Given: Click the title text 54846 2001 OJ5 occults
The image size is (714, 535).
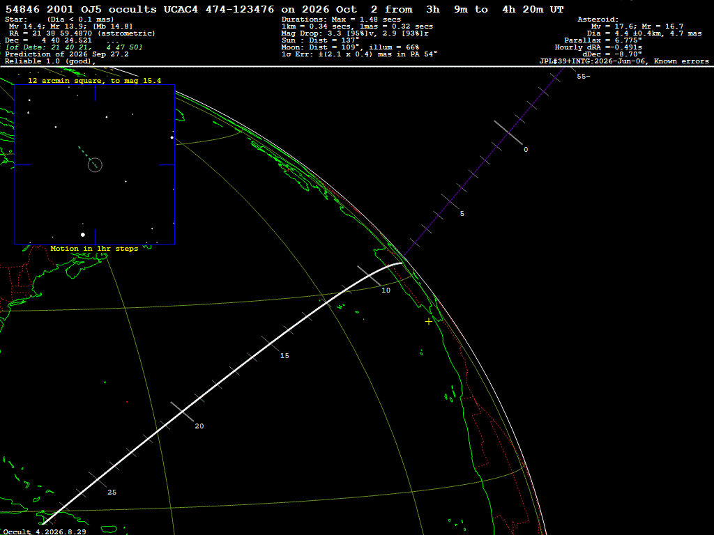Looking at the screenshot, I should tap(81, 10).
